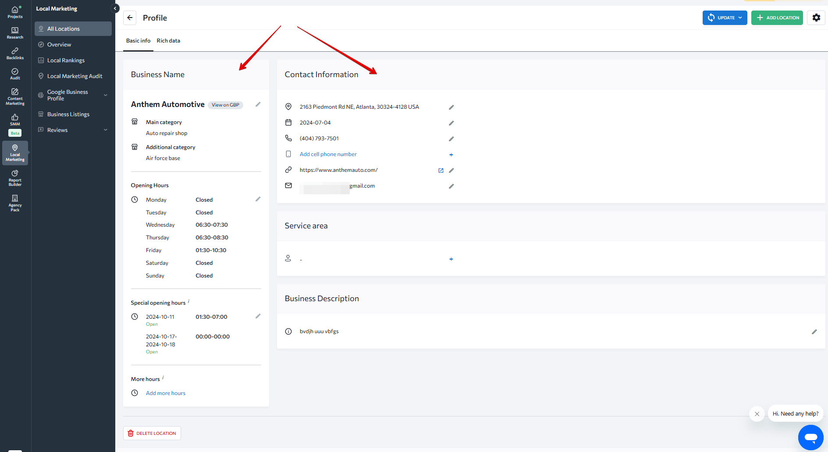
Task: Go to Backlinks in the left rail
Action: (x=15, y=53)
